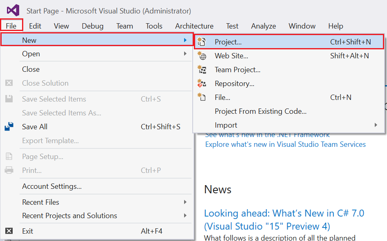Select the Open menu entry

tap(97, 53)
